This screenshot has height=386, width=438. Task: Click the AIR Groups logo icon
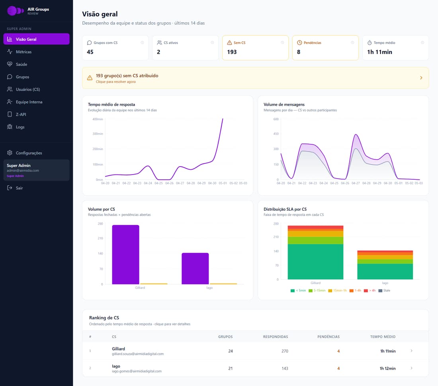click(16, 11)
